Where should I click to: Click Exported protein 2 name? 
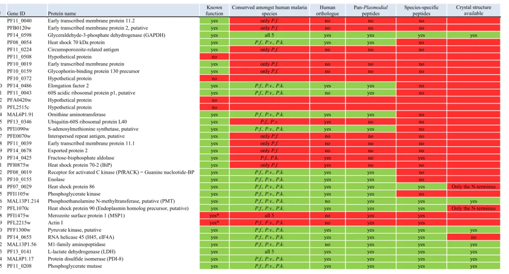(x=68, y=150)
